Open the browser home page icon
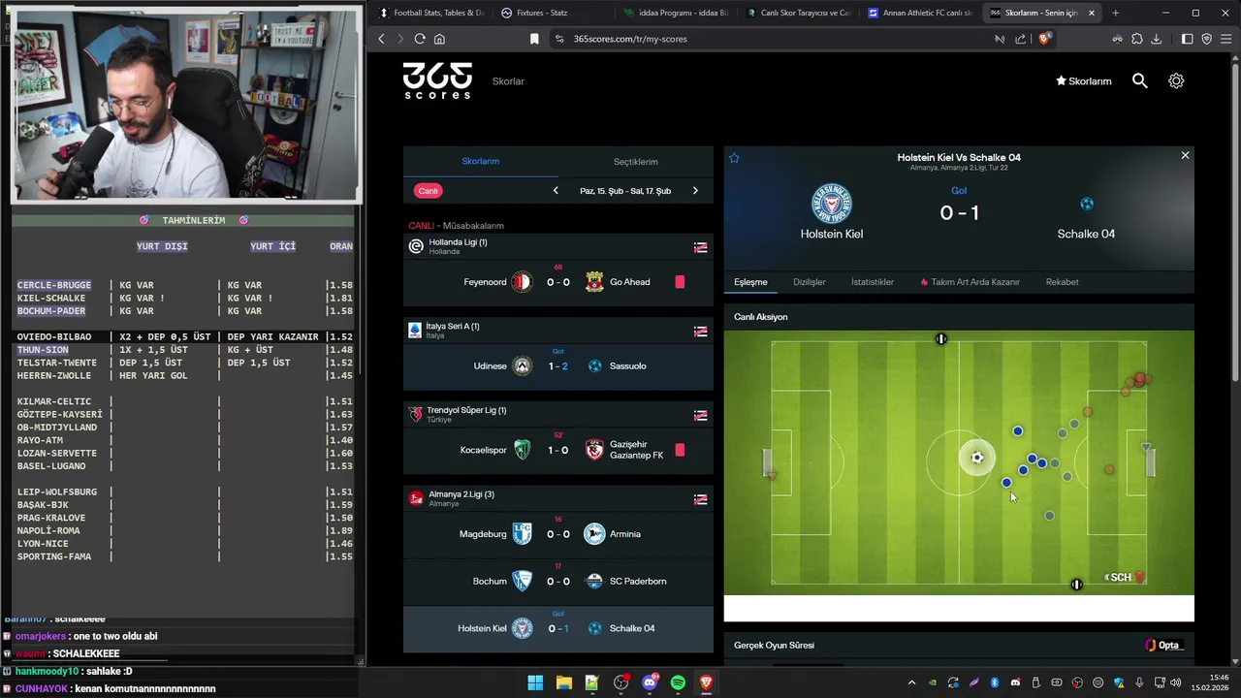This screenshot has height=698, width=1241. point(439,39)
